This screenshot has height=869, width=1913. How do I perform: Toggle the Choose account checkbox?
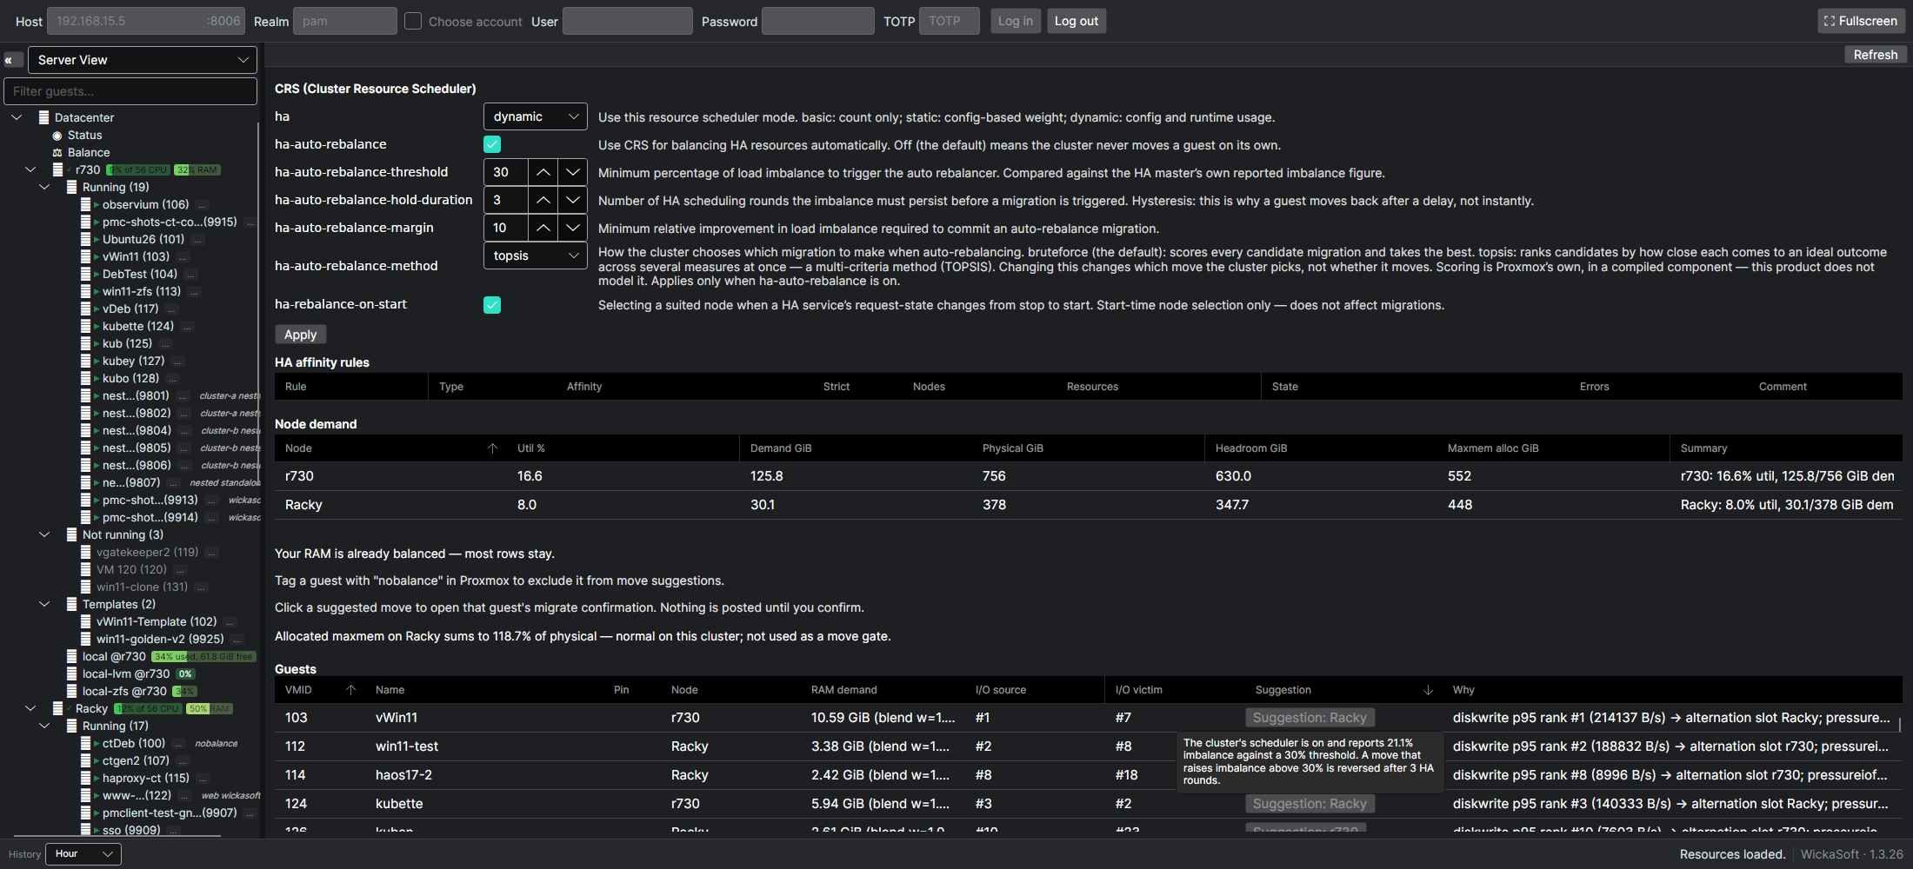(413, 21)
